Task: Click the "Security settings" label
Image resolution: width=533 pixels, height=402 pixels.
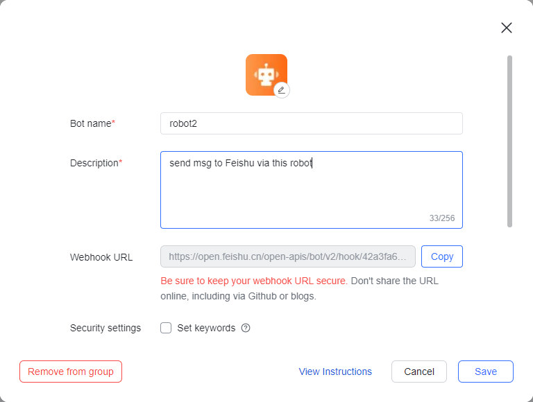Action: 105,328
